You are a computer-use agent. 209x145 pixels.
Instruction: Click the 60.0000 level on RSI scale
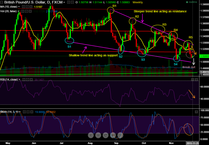point(205,87)
